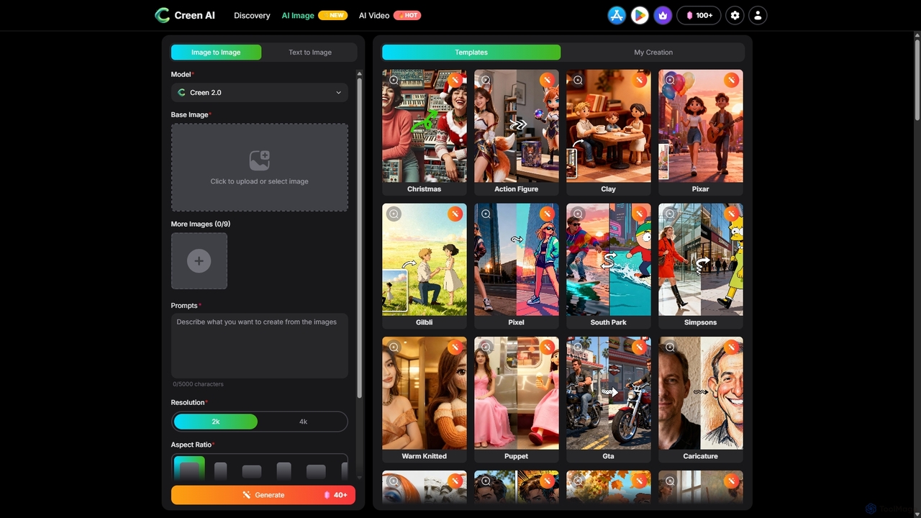This screenshot has width=921, height=518.
Task: Click the magnifier icon on the Simpsons card
Action: click(670, 214)
